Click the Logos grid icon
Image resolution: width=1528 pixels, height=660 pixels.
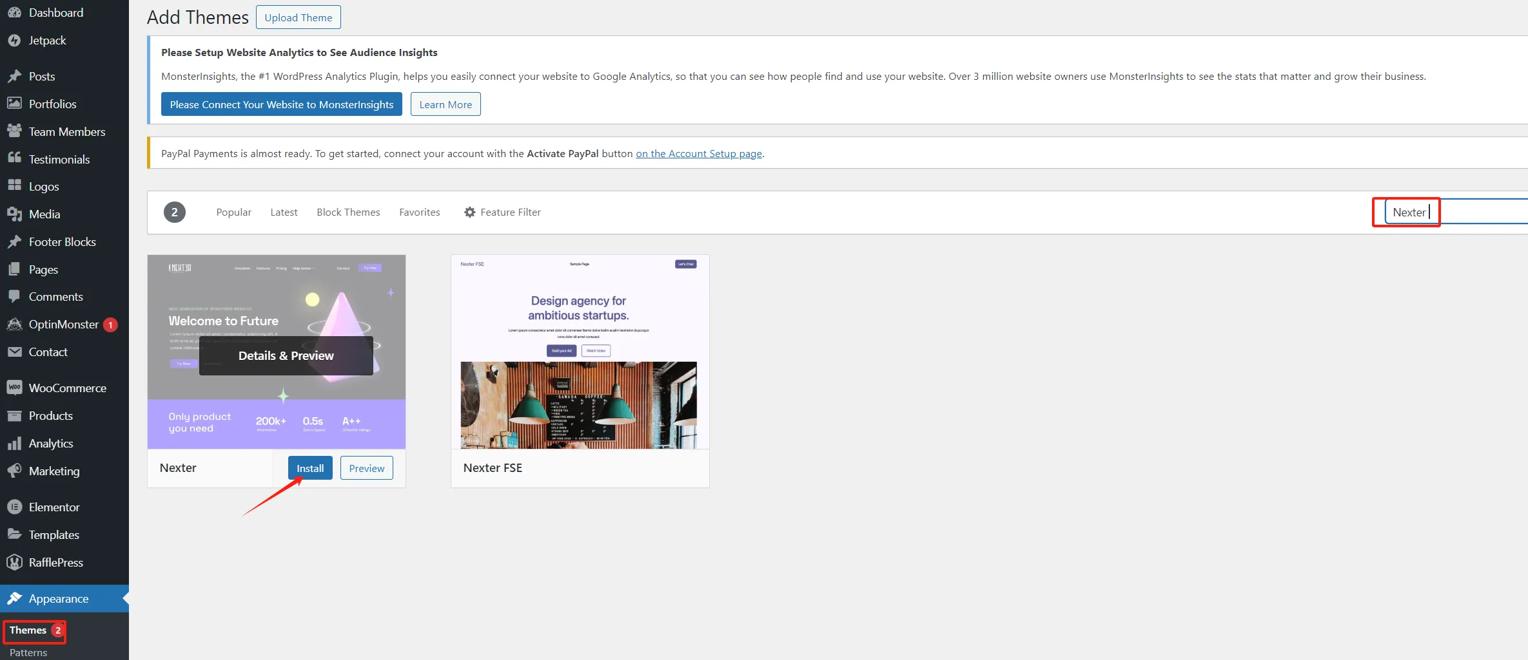(14, 185)
